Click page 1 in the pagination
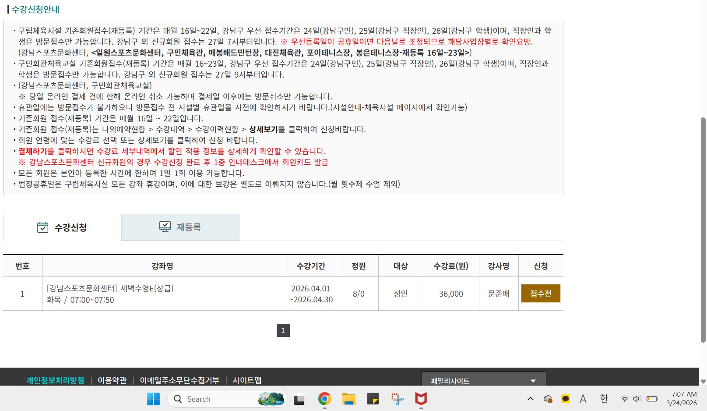Screen dimensions: 707x411 click(x=283, y=330)
